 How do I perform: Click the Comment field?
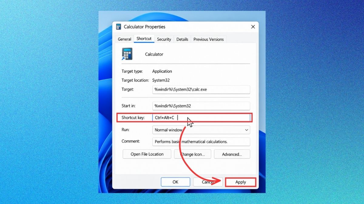[201, 141]
